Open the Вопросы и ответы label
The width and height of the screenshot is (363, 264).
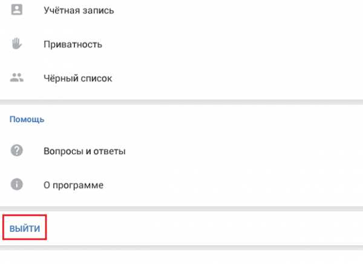point(85,151)
